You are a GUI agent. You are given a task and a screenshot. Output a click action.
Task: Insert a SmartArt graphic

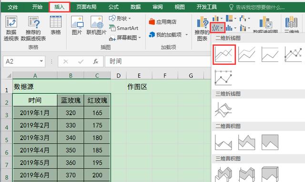tap(124, 28)
